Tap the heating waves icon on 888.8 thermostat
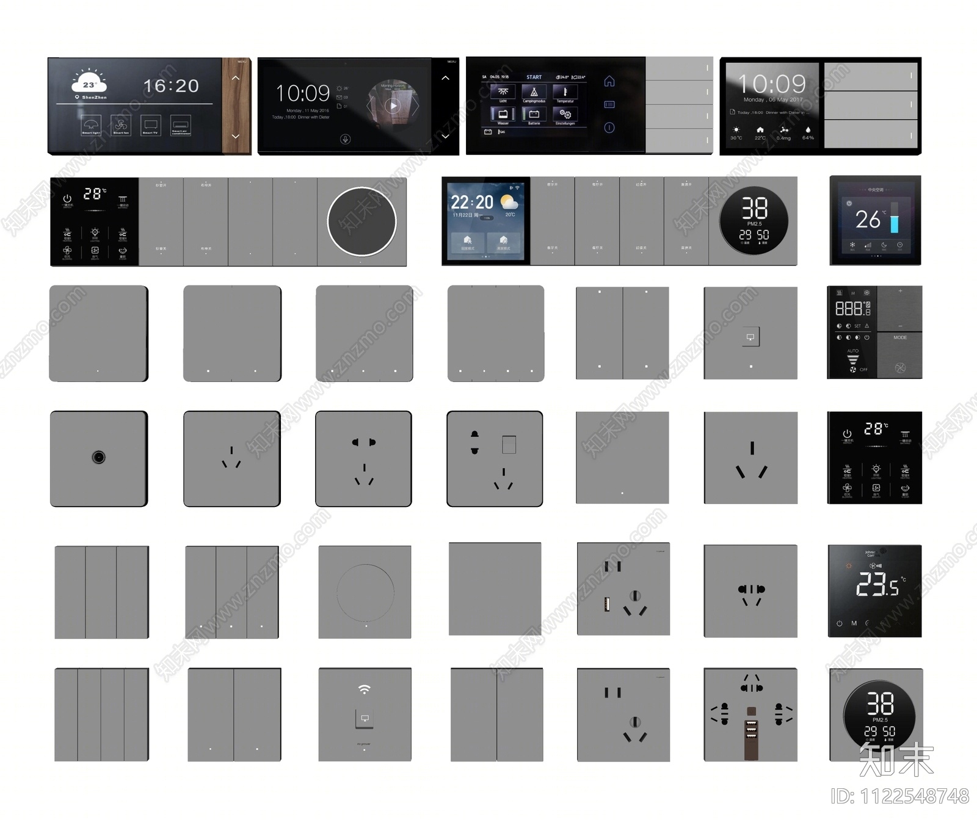Viewport: 977px width, 820px height. click(x=840, y=293)
